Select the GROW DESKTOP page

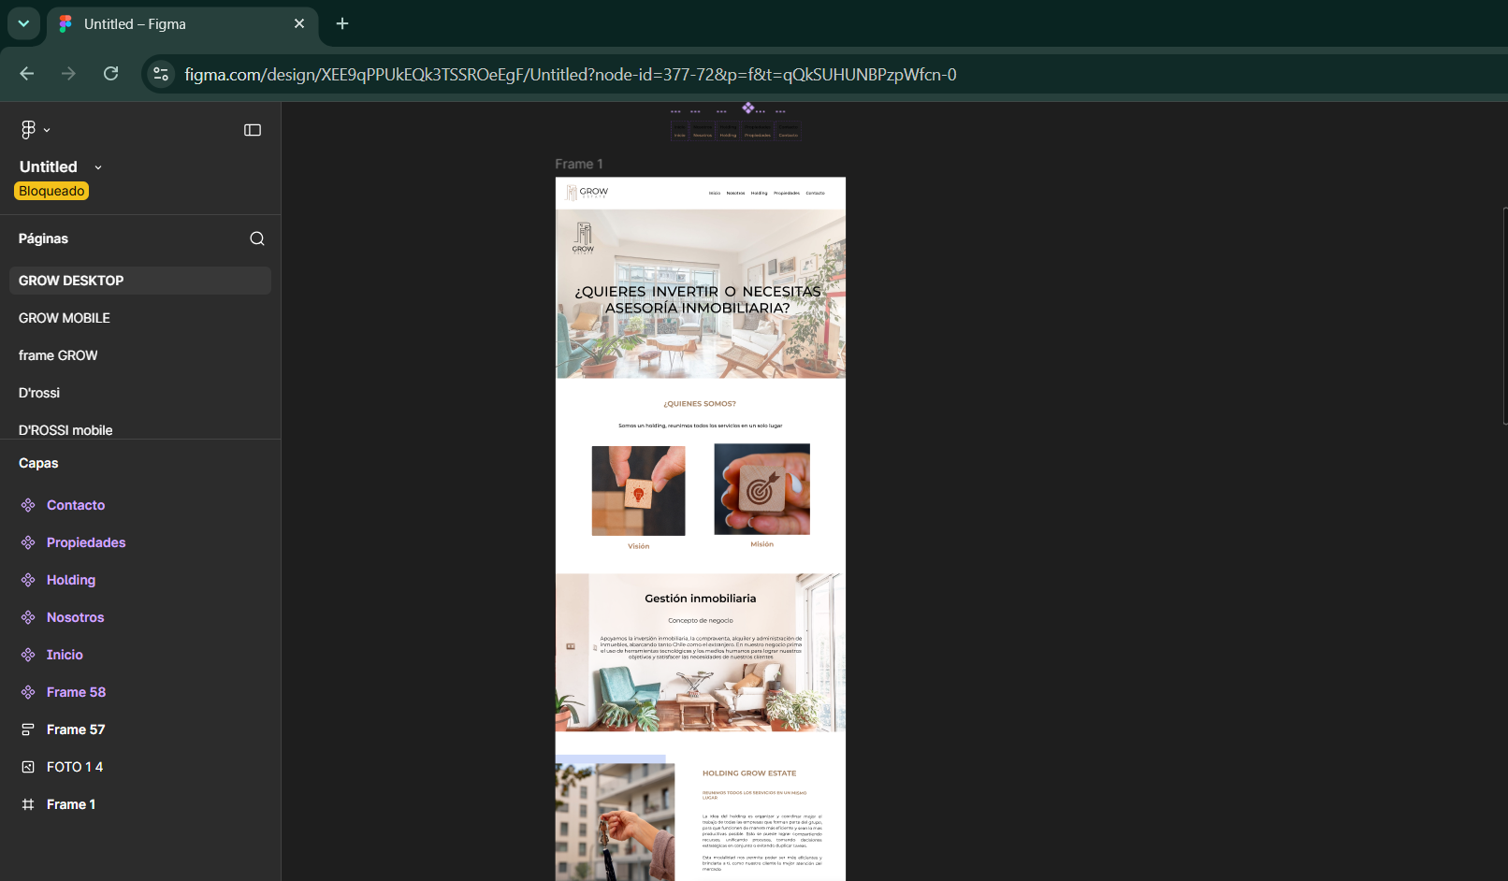140,281
